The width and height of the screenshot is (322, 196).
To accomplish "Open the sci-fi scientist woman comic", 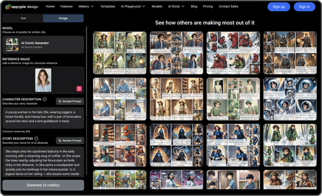I will pyautogui.click(x=177, y=180).
